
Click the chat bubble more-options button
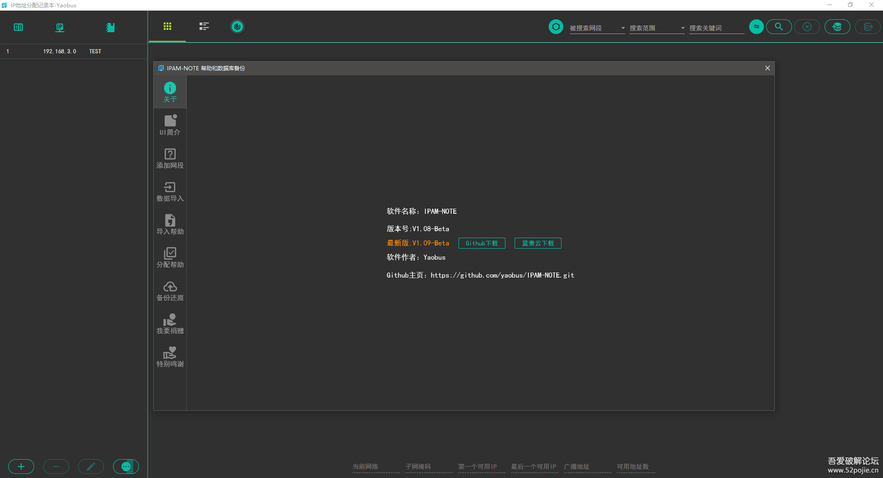[126, 467]
